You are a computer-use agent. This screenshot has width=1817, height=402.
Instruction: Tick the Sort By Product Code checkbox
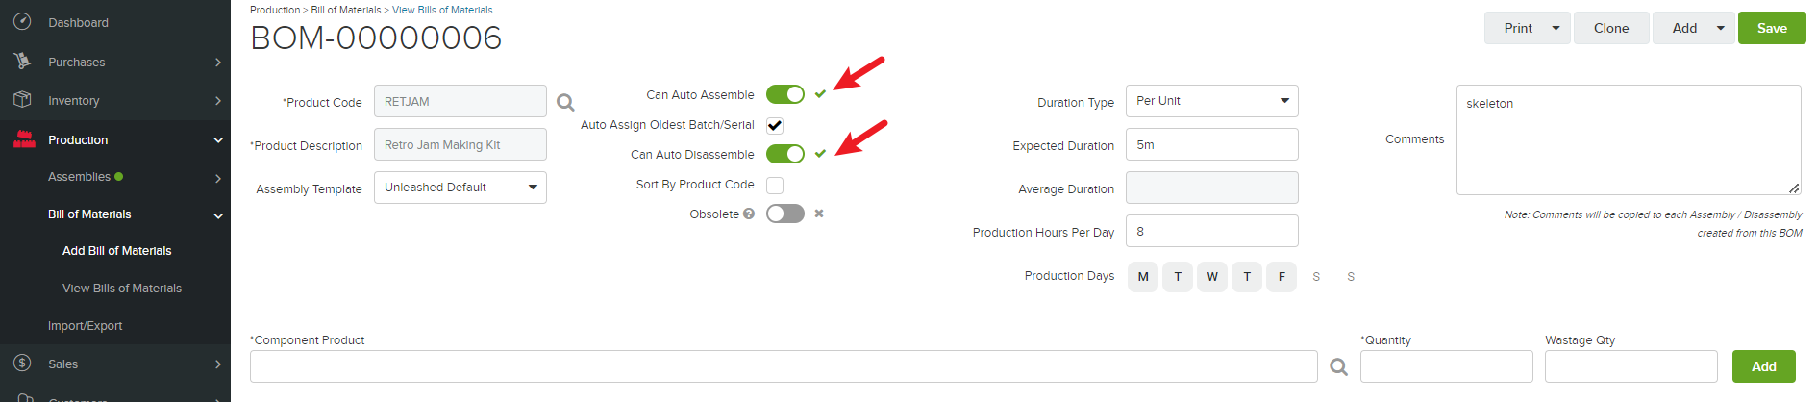pos(775,185)
